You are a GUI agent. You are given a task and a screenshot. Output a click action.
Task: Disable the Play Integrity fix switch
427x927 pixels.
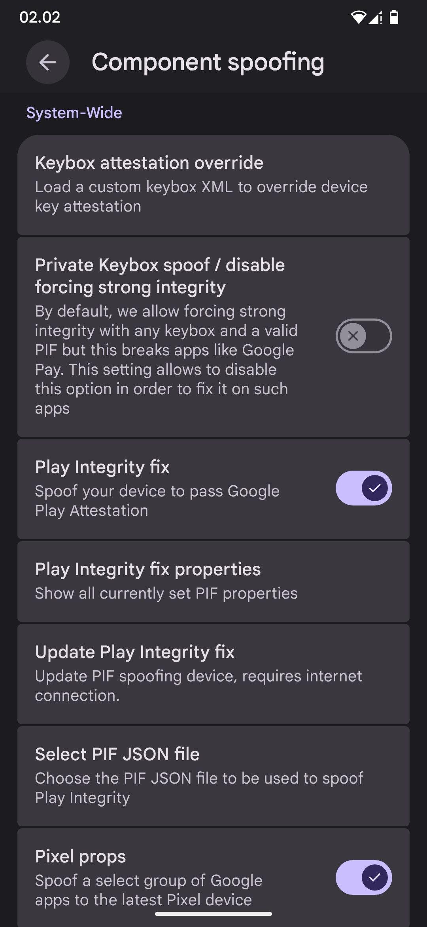[x=363, y=488]
